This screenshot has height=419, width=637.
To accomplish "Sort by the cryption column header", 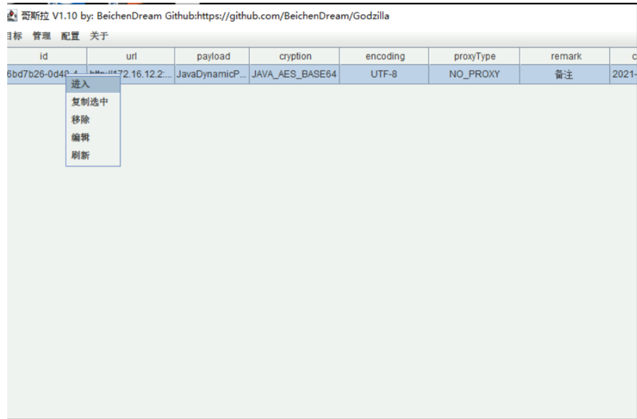I will (x=294, y=56).
